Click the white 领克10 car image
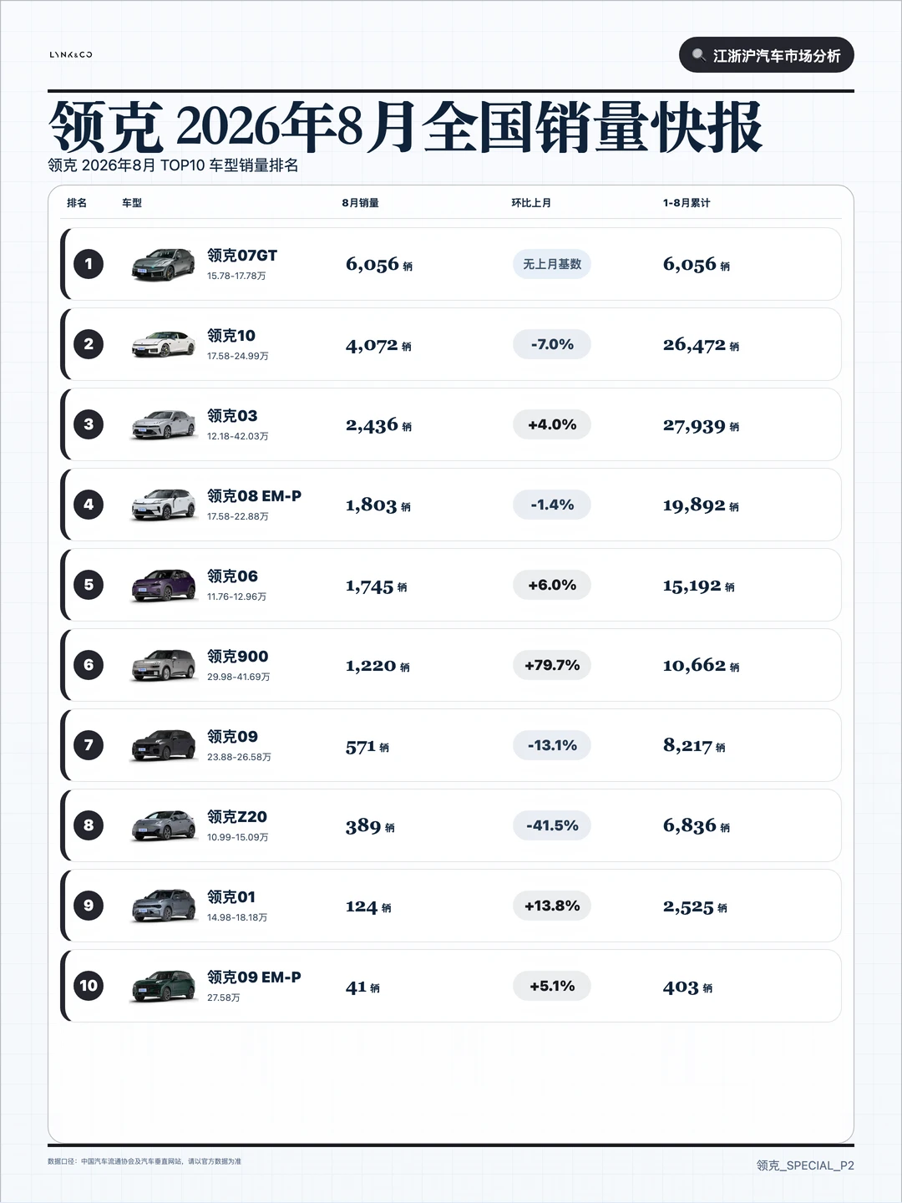Screen dimensions: 902x1203 tap(164, 344)
